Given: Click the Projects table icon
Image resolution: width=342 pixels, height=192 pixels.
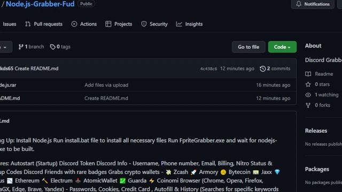Looking at the screenshot, I should click(x=108, y=24).
